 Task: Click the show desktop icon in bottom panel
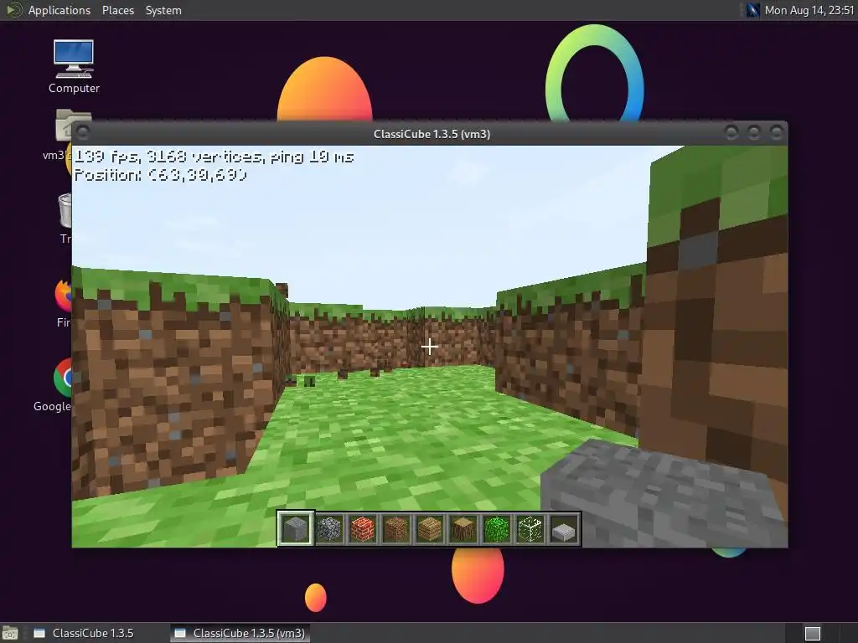(x=10, y=633)
